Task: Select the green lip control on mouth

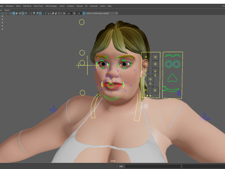Action: [111, 86]
